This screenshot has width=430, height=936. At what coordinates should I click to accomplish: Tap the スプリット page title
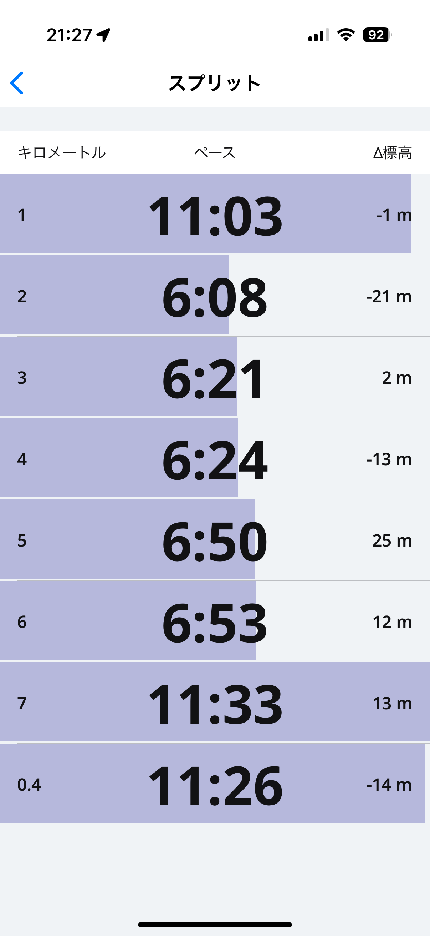[215, 83]
